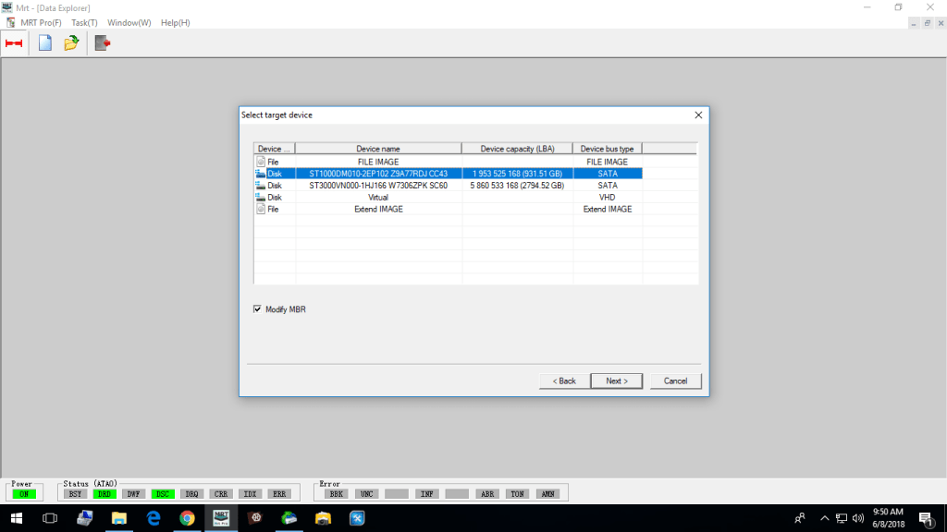Select the Extend IMAGE file row
Screen dimensions: 947x532
[x=378, y=210]
